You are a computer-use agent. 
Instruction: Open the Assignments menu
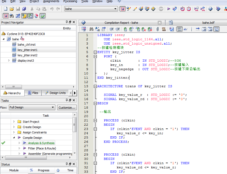51,1
